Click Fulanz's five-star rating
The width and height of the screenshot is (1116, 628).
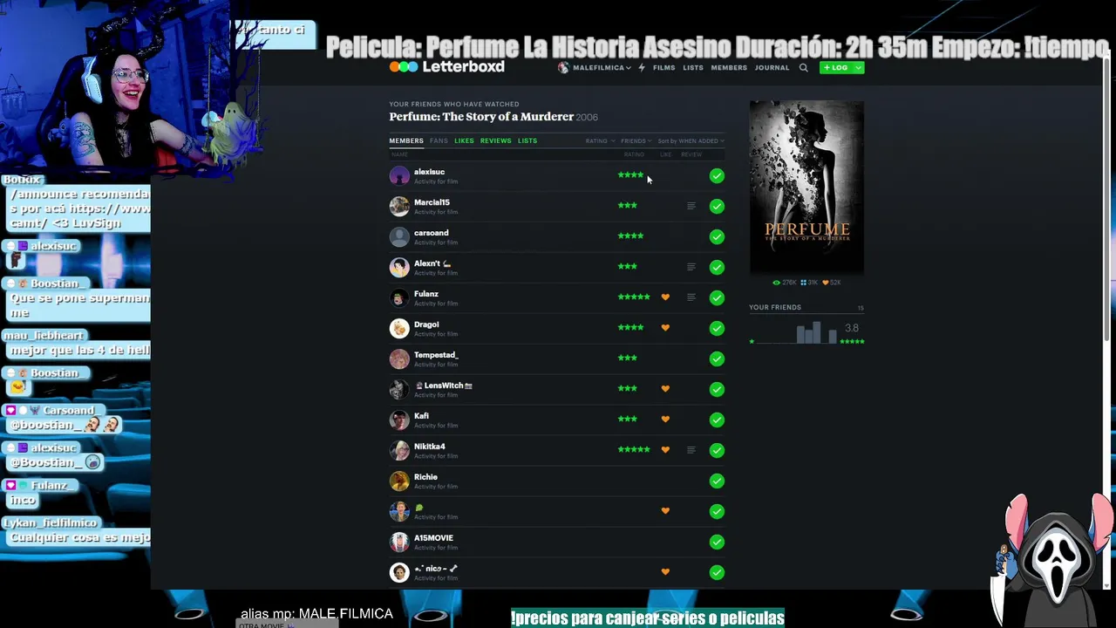coord(634,297)
